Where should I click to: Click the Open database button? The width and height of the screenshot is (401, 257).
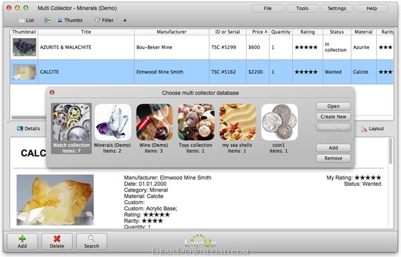333,106
